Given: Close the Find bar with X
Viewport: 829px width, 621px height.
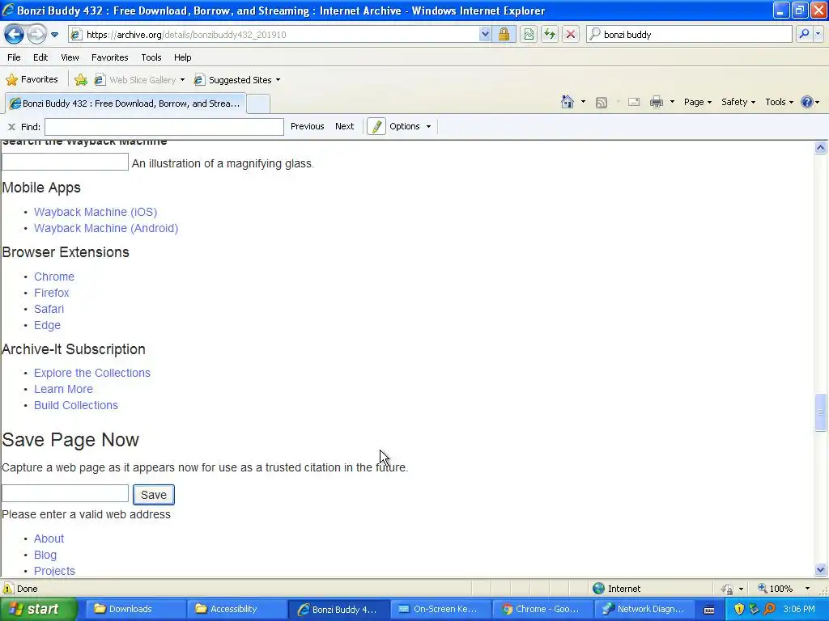Looking at the screenshot, I should [11, 127].
